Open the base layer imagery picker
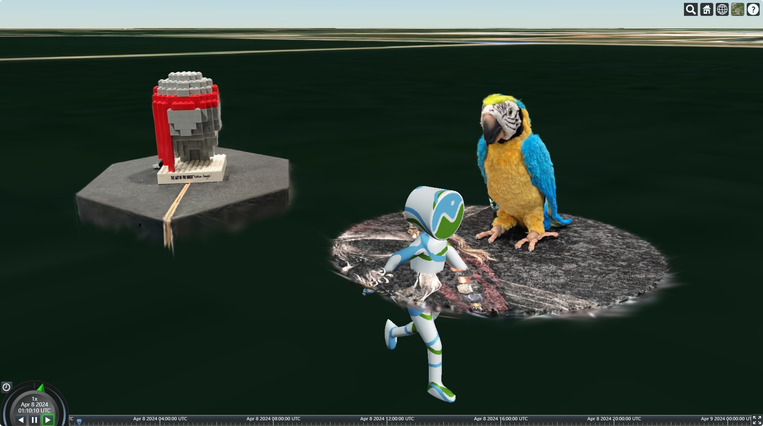This screenshot has height=426, width=763. coord(737,9)
